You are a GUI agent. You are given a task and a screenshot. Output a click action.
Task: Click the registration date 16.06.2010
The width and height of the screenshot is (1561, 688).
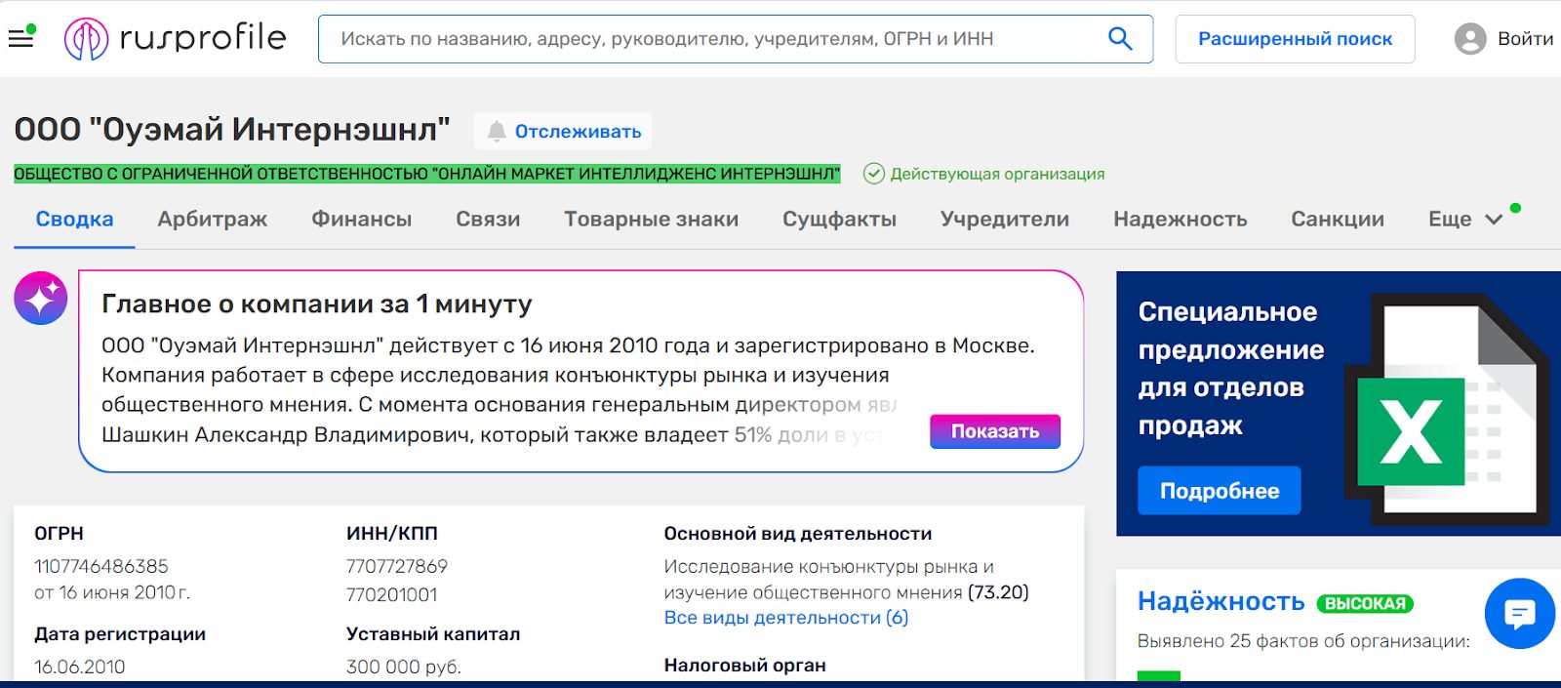pos(80,667)
